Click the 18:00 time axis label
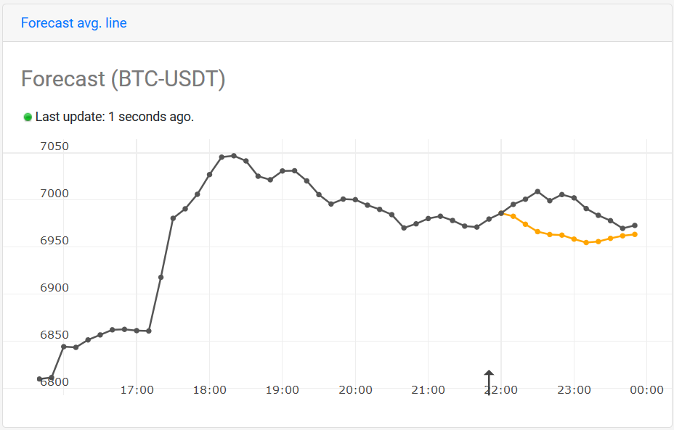Screen dimensions: 674x430 coord(209,390)
